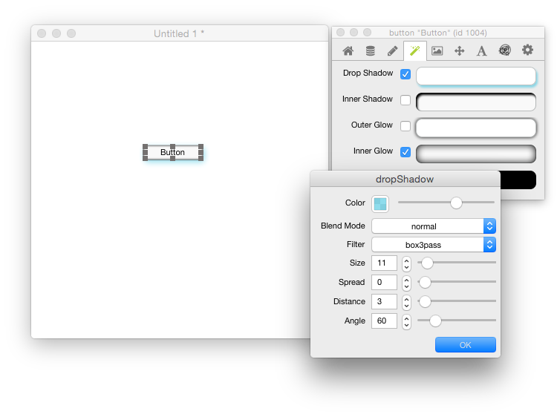Disable the Inner Glow checkbox
The width and height of the screenshot is (557, 417).
pyautogui.click(x=405, y=152)
